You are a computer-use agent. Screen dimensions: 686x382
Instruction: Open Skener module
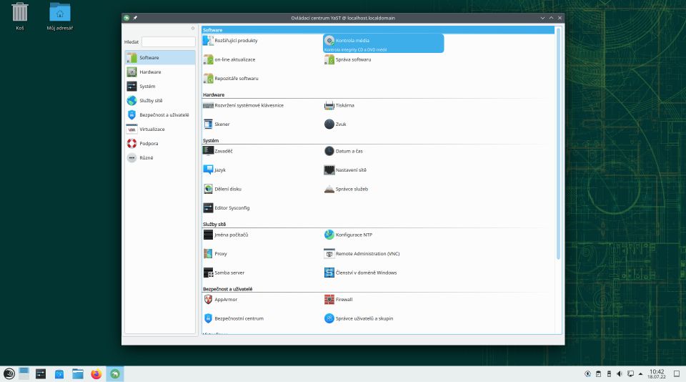coord(217,124)
